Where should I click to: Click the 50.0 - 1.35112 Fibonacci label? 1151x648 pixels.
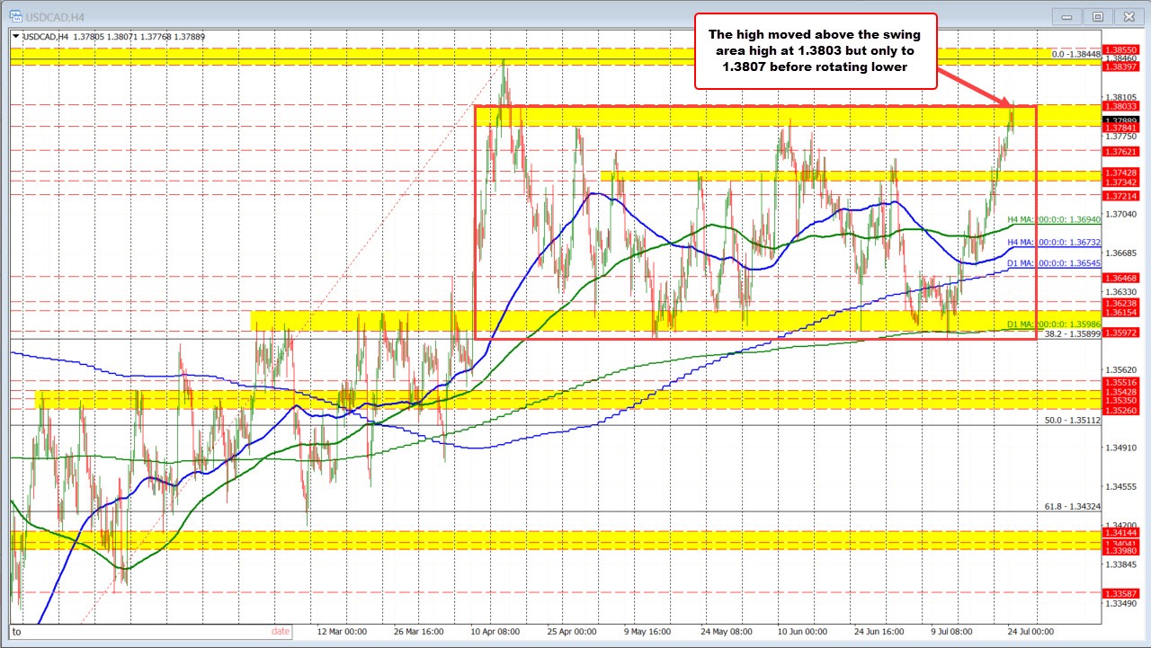pos(1073,420)
